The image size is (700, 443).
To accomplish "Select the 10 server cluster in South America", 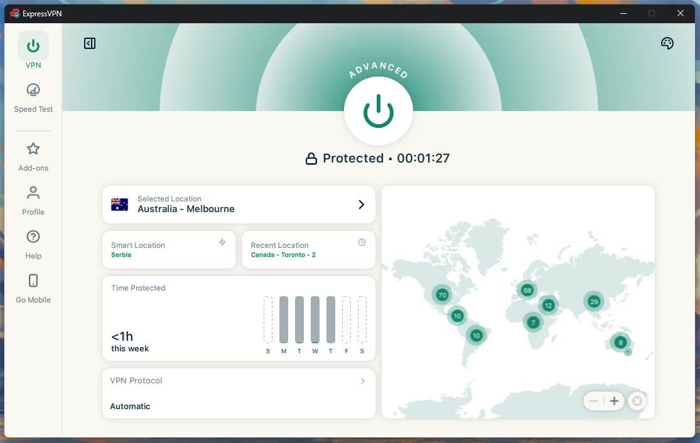I will click(x=477, y=336).
